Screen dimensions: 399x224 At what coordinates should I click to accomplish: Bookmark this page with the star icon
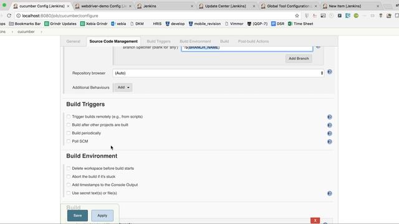tap(297, 16)
